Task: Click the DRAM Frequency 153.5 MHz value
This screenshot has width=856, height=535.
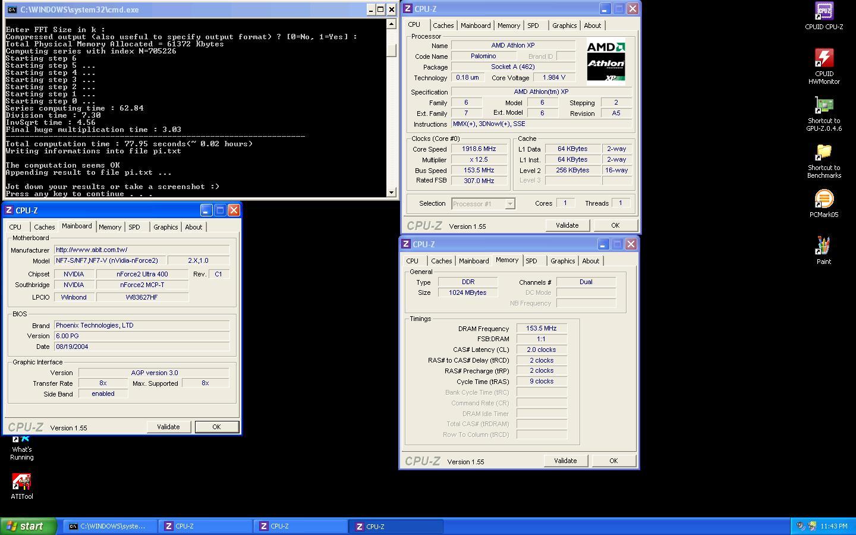Action: pyautogui.click(x=541, y=328)
